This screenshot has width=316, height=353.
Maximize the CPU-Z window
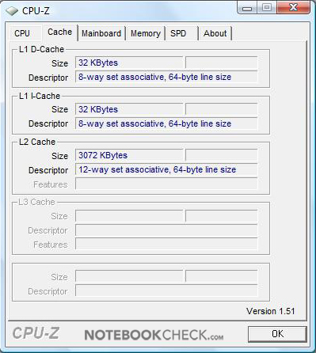coord(267,8)
